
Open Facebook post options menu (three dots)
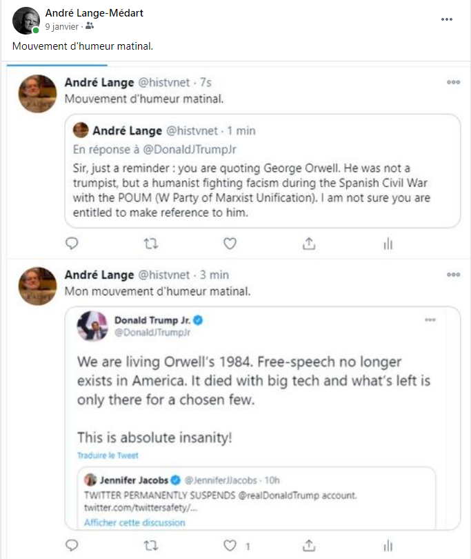point(447,19)
